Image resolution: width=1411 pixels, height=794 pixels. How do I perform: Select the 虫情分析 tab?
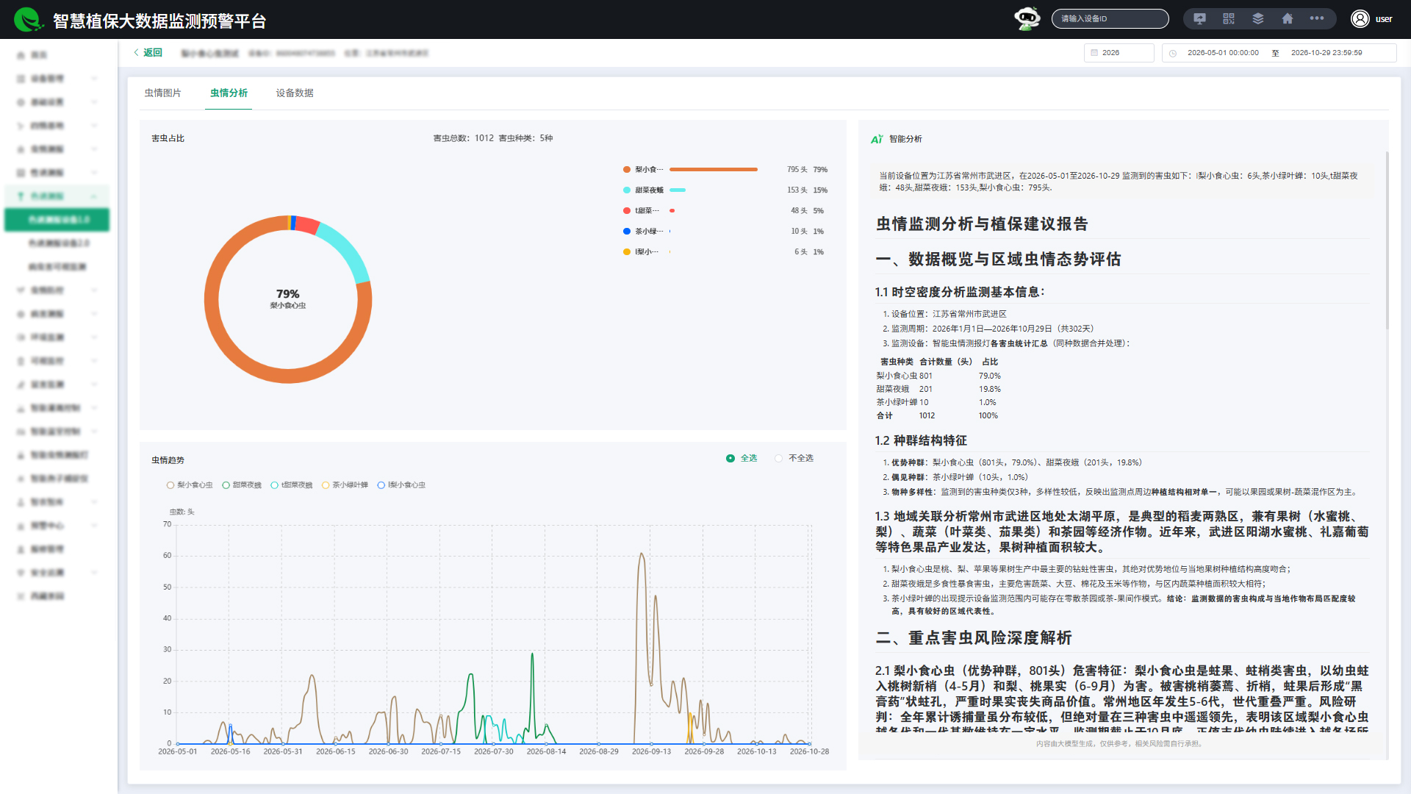229,93
